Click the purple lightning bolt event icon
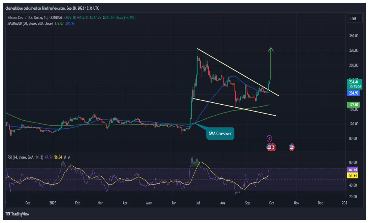Screen dimensions: 369x223 (269, 138)
